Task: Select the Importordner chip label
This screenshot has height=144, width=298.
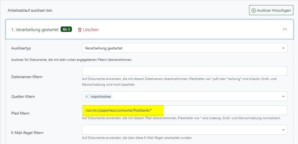Action: (x=101, y=96)
